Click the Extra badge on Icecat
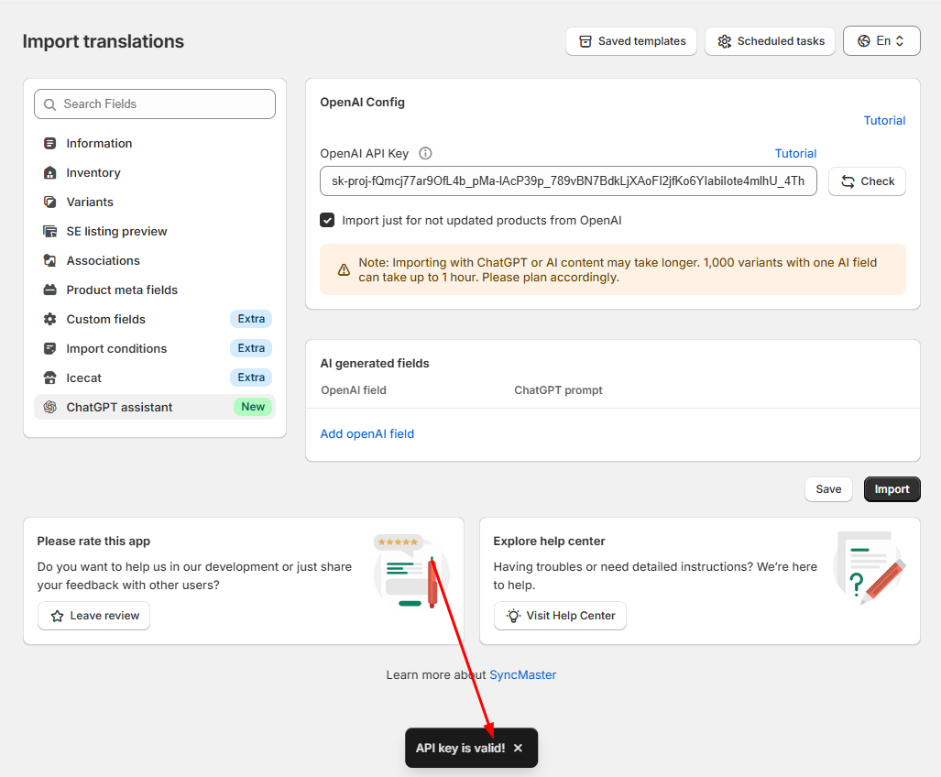Viewport: 941px width, 777px height. pyautogui.click(x=251, y=378)
